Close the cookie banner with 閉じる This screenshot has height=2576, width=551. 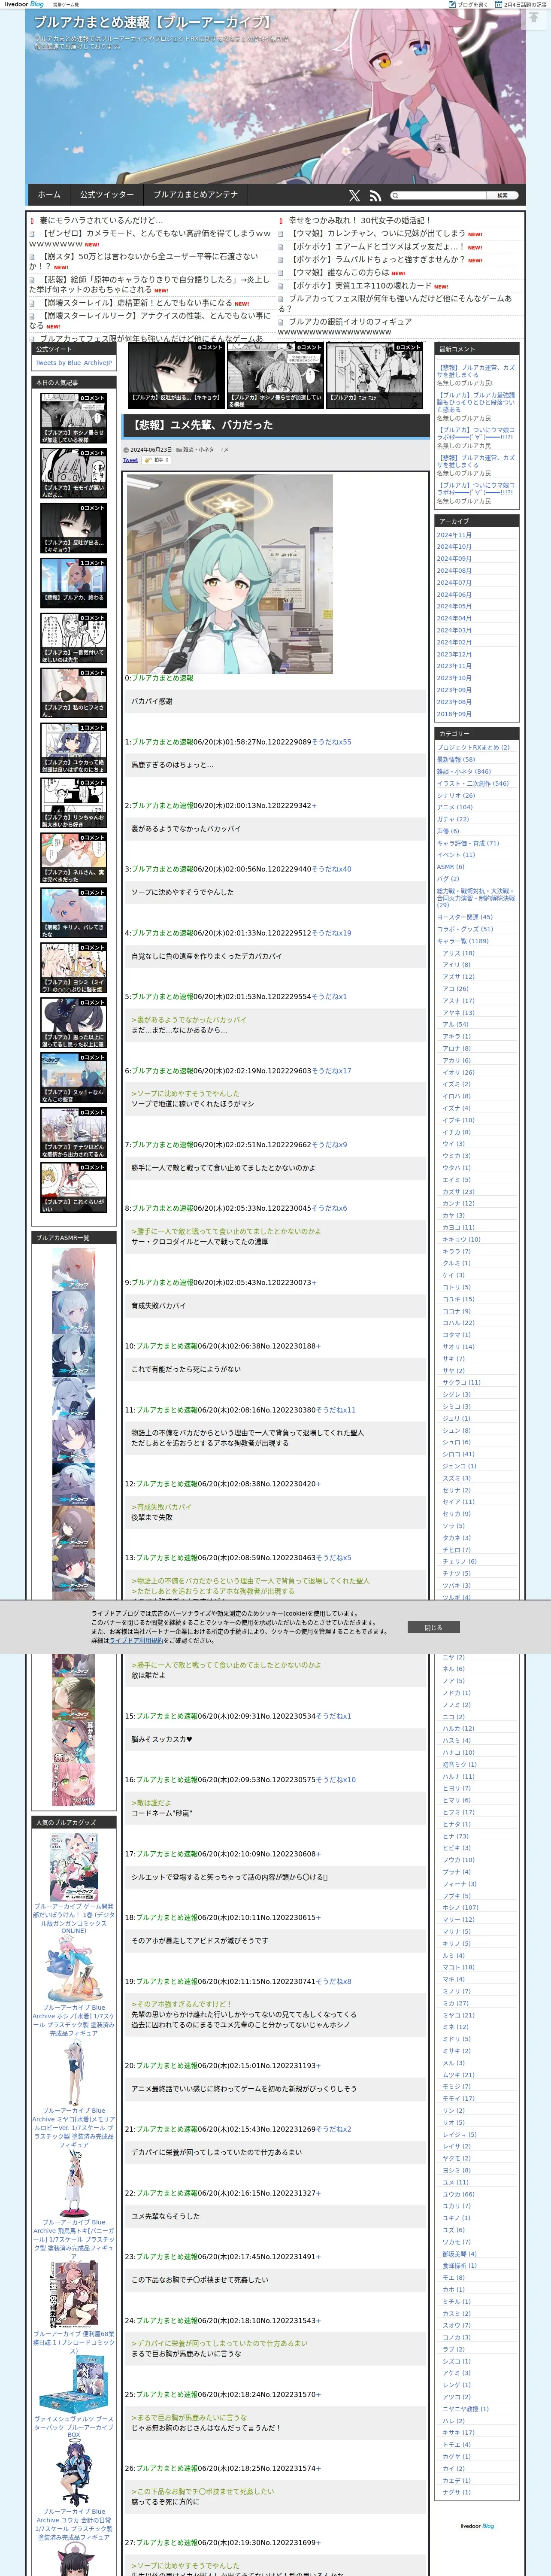tap(433, 1627)
